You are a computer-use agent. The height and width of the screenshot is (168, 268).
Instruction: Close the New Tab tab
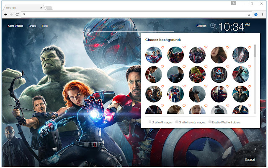pos(41,8)
